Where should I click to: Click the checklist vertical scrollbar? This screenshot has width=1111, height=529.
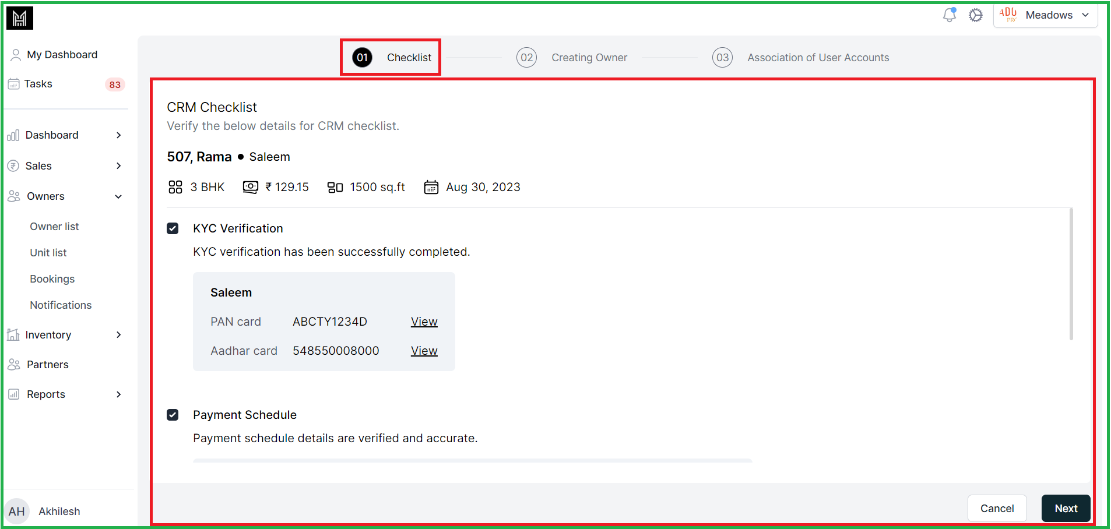tap(1071, 274)
